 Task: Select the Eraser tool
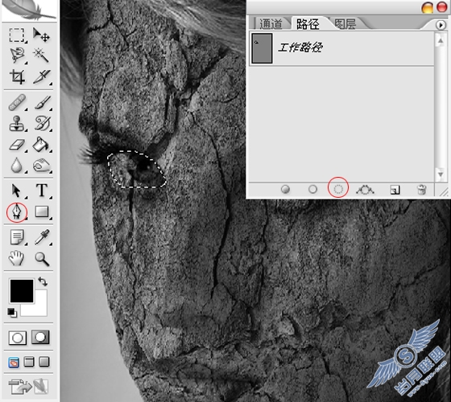(x=17, y=145)
